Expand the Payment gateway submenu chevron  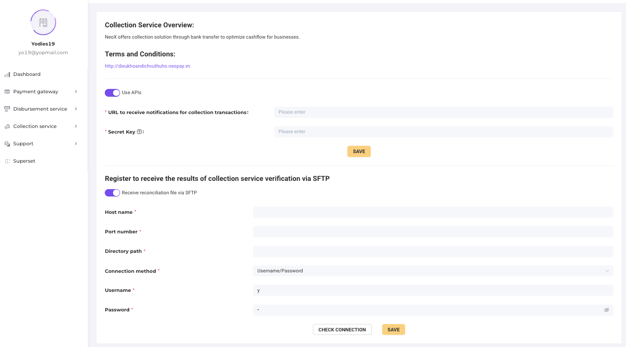coord(76,92)
